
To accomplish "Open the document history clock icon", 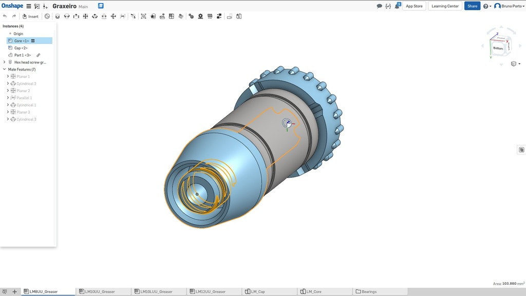I will tap(47, 16).
